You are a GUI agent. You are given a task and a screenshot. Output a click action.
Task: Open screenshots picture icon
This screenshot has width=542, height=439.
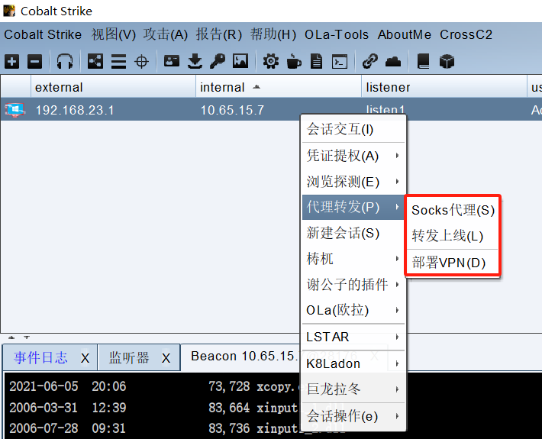coord(240,61)
